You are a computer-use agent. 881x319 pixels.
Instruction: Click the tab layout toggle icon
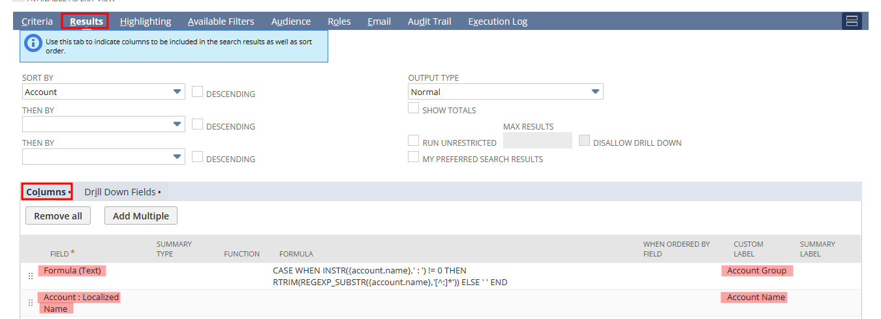coord(852,21)
